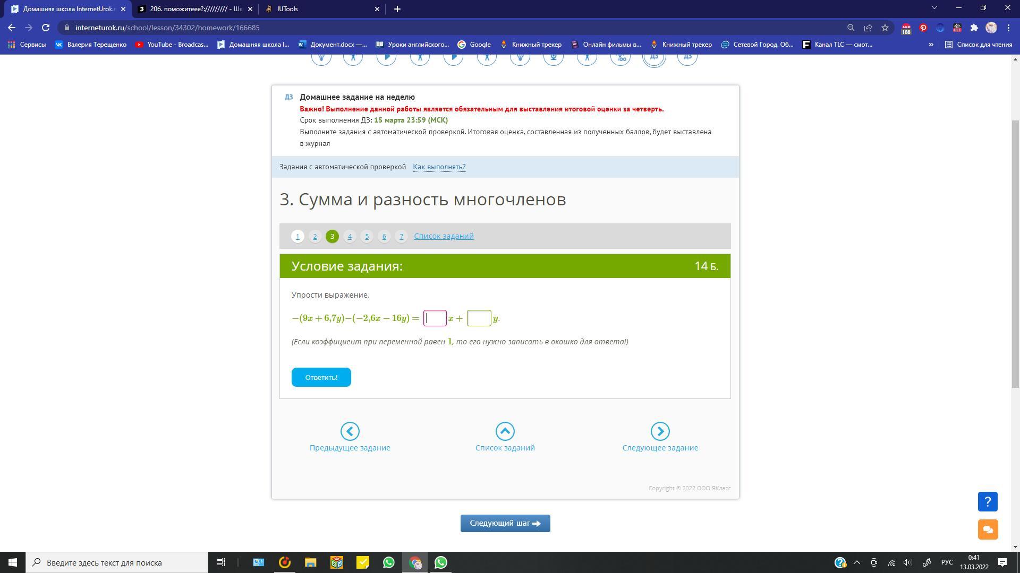Open the orange chat support icon
The width and height of the screenshot is (1020, 573).
click(988, 529)
